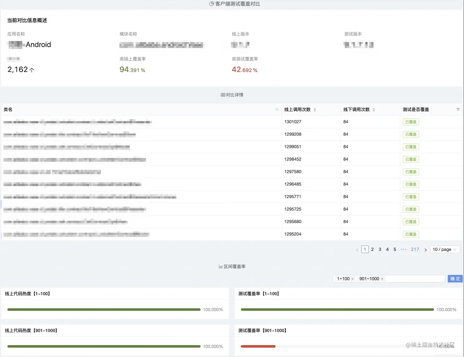Jump to last page 217
Viewport: 464px width, 357px height.
pos(415,249)
